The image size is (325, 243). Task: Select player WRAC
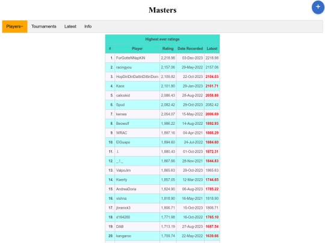(122, 133)
